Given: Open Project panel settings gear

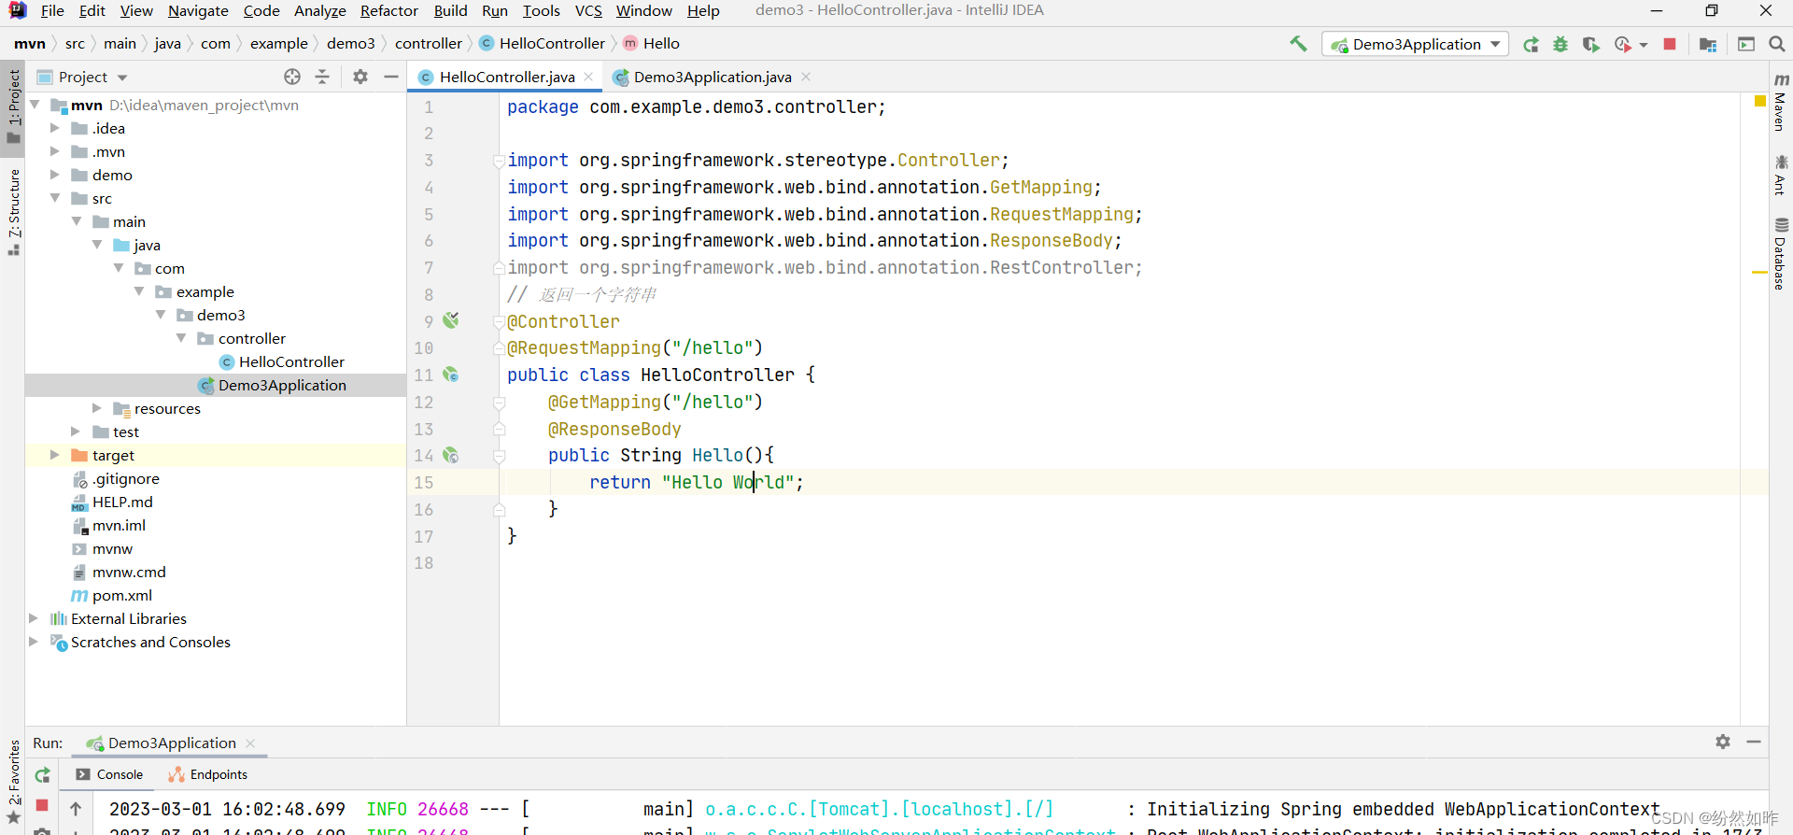Looking at the screenshot, I should pyautogui.click(x=360, y=77).
